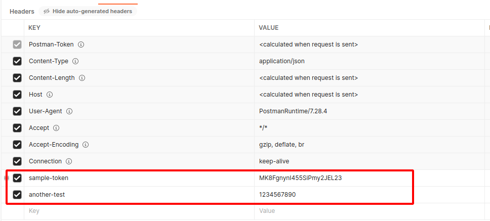The height and width of the screenshot is (221, 490).
Task: Toggle the User-Agent header checkbox
Action: coord(17,111)
